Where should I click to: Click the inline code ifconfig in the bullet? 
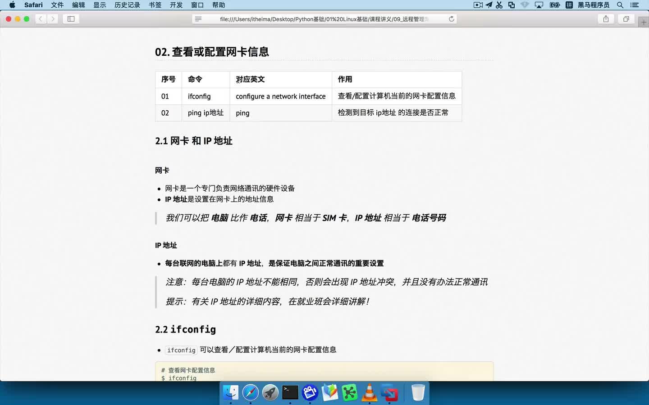point(181,350)
